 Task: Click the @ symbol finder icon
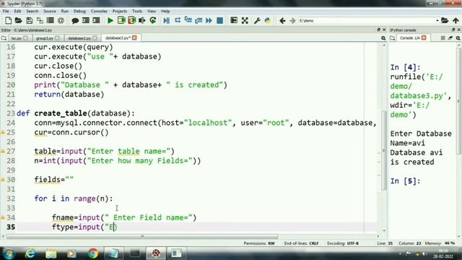pyautogui.click(x=61, y=21)
